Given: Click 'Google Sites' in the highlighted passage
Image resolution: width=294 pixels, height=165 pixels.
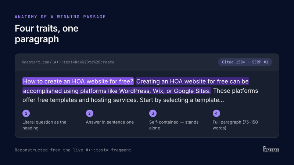Looking at the screenshot, I should [x=192, y=91].
